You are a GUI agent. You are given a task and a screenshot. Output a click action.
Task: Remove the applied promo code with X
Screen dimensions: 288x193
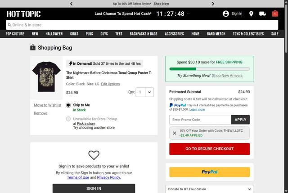pyautogui.click(x=175, y=133)
